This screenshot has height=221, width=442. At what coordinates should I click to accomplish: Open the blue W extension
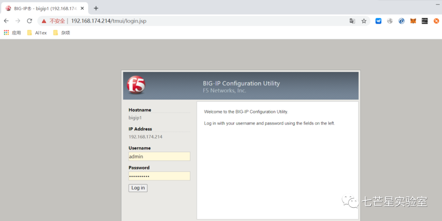tap(378, 21)
